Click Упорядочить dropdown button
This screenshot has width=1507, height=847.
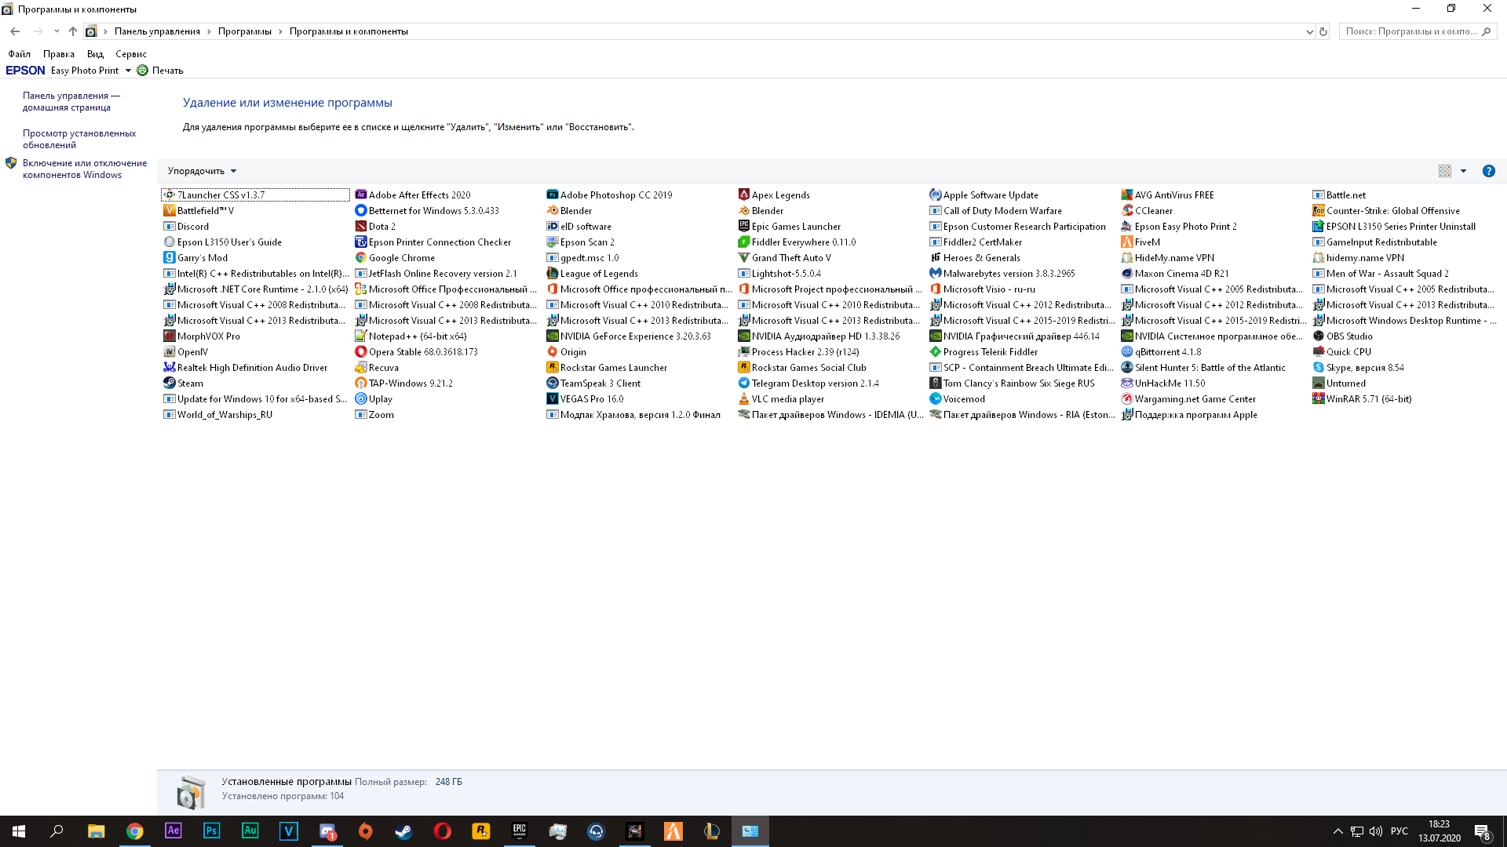(x=202, y=171)
